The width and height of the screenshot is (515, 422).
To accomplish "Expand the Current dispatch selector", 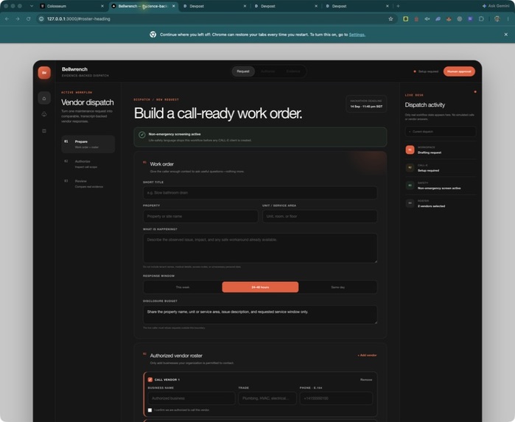I will pos(440,132).
